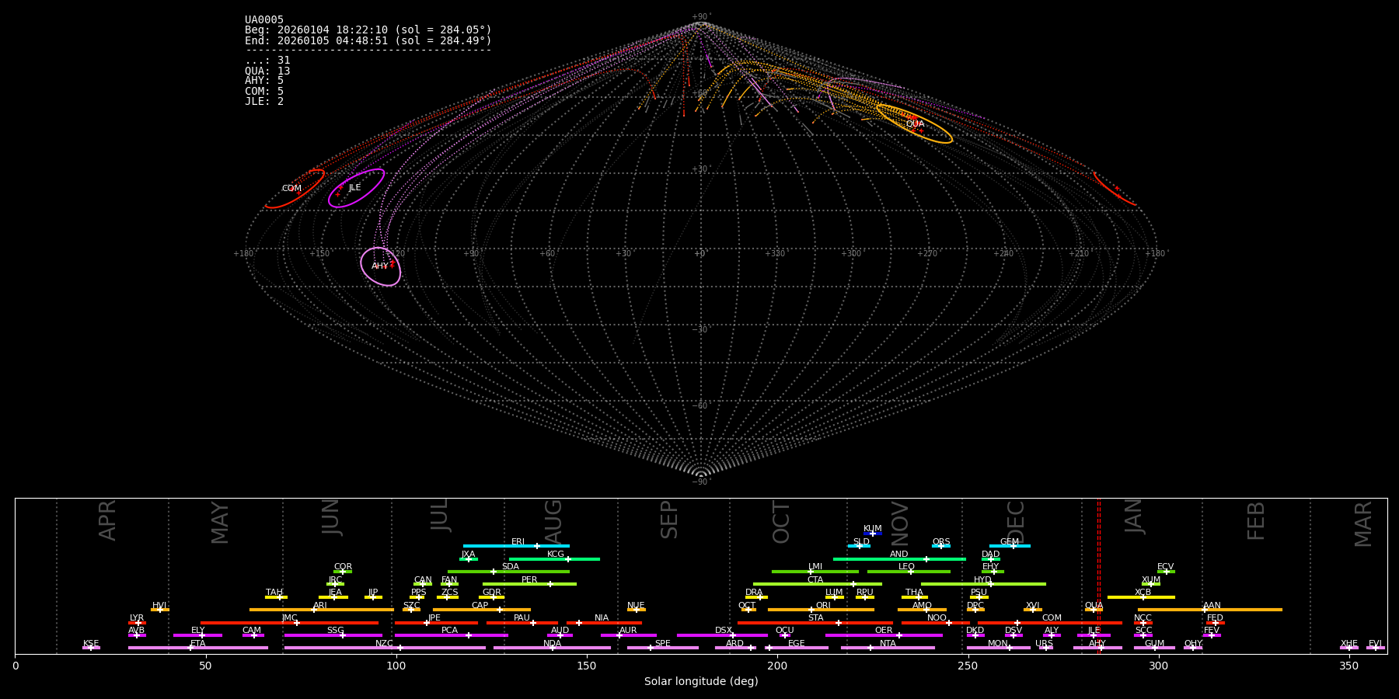Viewport: 1399px width, 699px height.
Task: Select the STA shower bar label
Action: (x=815, y=618)
